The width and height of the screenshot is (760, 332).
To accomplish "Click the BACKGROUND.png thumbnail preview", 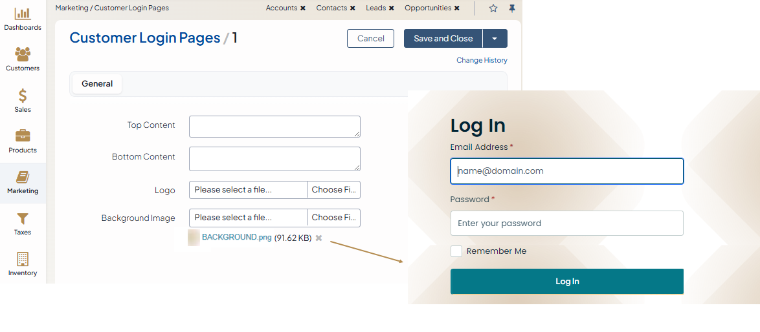I will coord(194,238).
